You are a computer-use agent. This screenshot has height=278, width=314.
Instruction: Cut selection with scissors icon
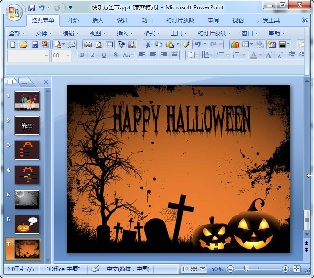click(x=148, y=44)
